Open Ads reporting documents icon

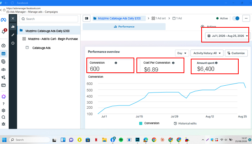coord(3,62)
